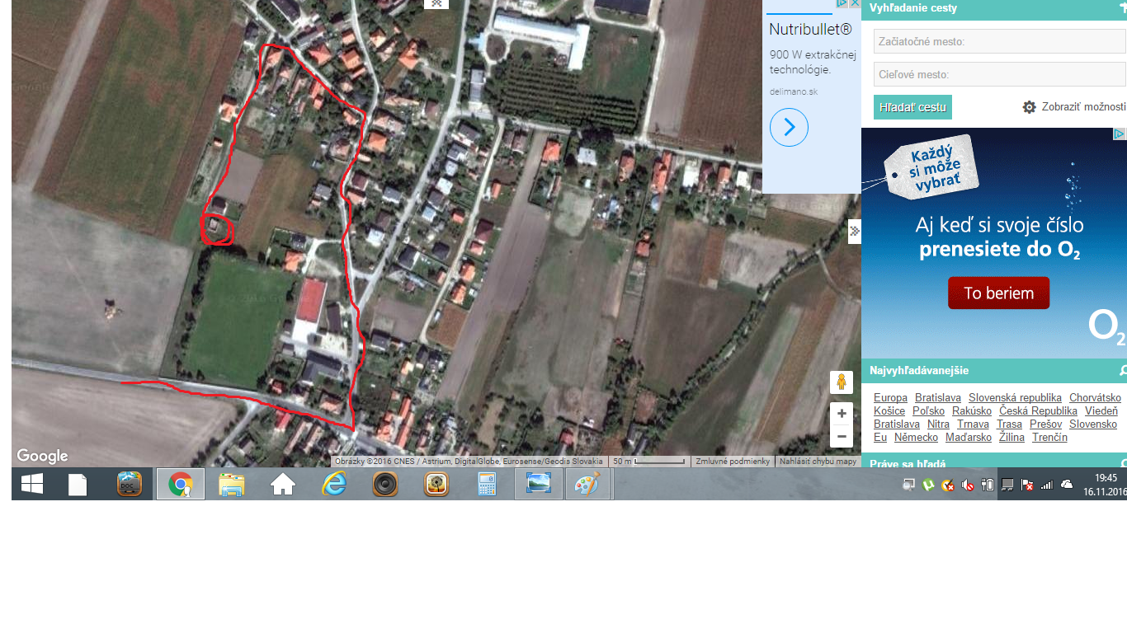1127x633 pixels.
Task: Zoom in the map with plus button
Action: click(841, 414)
